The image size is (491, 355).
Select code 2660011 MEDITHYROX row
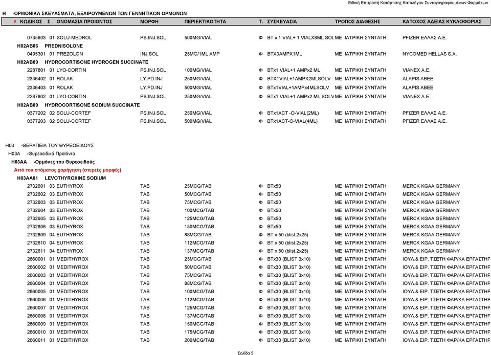(x=259, y=341)
